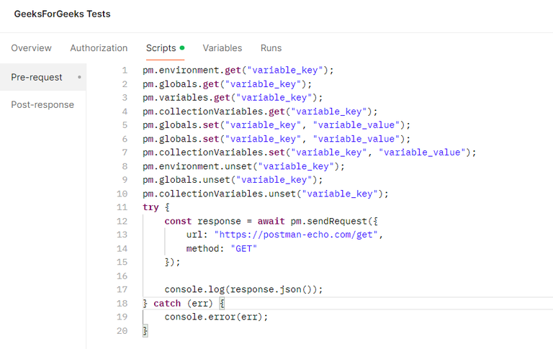
Task: Click line 10 pm.collectionVariables.unset code
Action: coord(266,194)
